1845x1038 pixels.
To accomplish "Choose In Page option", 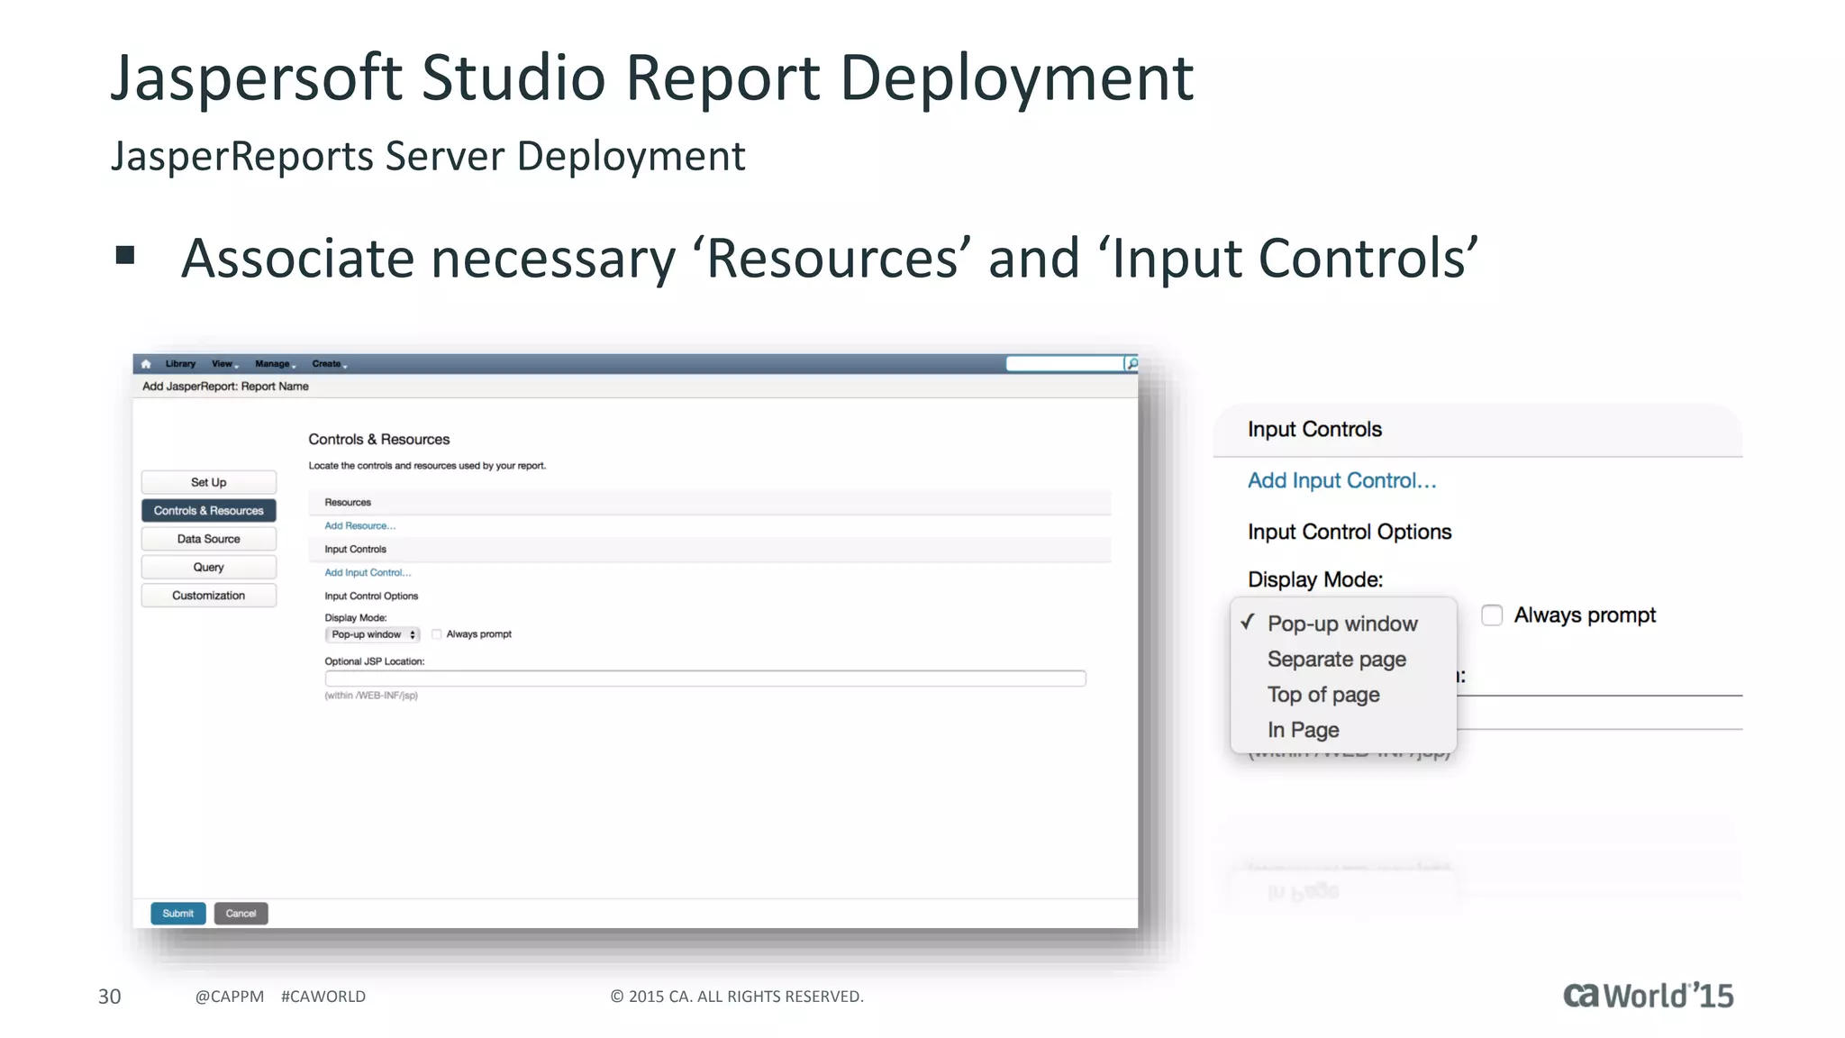I will (1342, 730).
